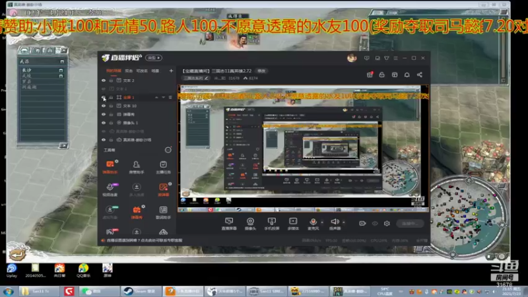Open the orange tool icon below 主播任务
Viewport: 528px width, 297px height.
163,189
